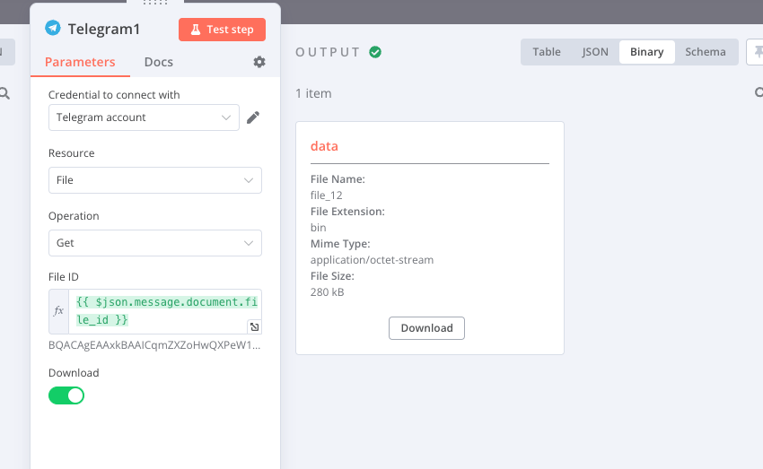763x469 pixels.
Task: Click the fx expression indicator
Action: pos(59,311)
